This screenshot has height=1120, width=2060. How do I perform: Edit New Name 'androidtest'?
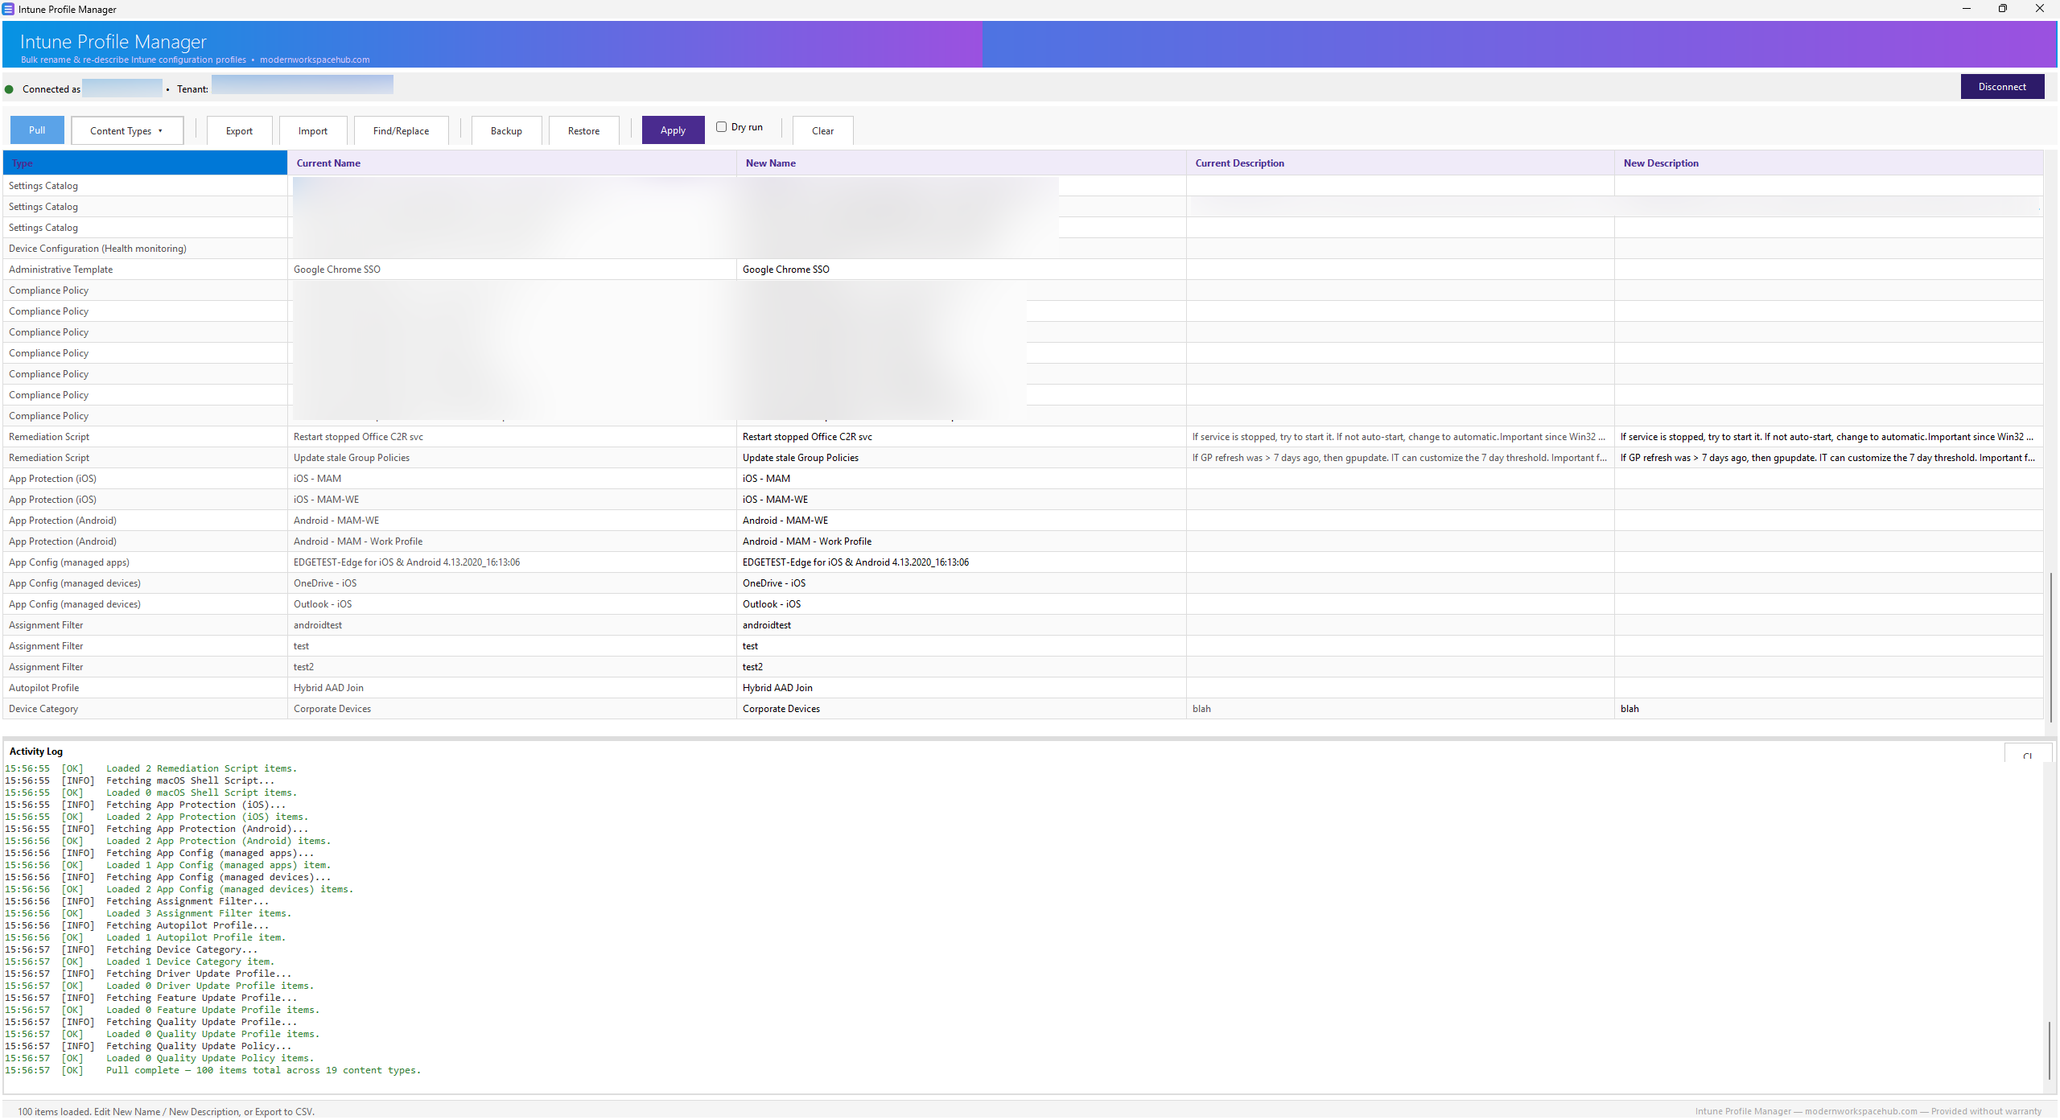pos(962,625)
